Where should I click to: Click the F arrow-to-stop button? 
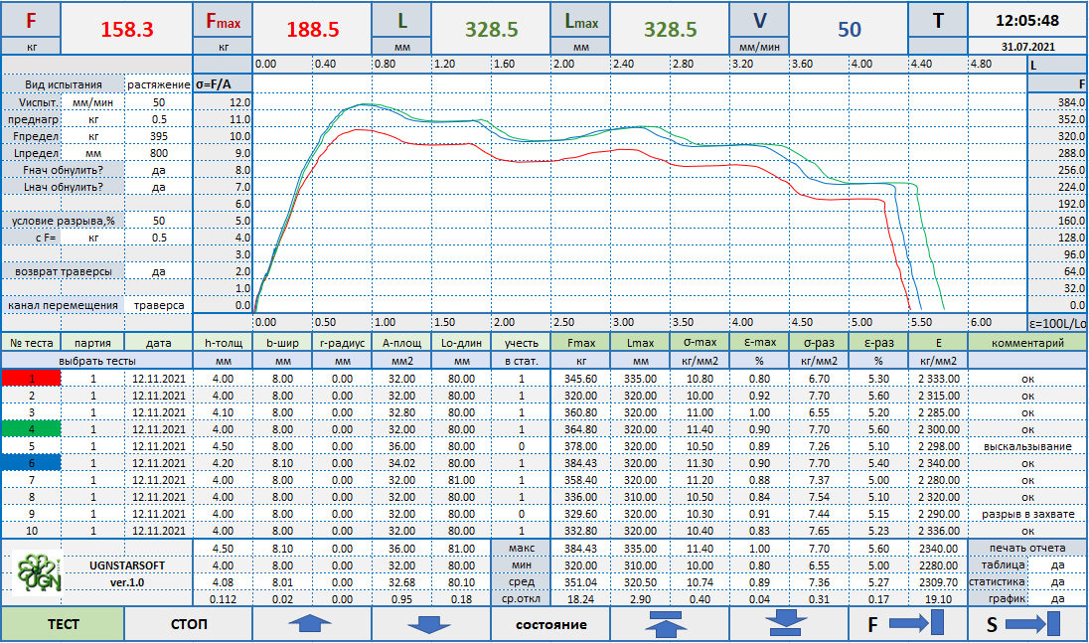908,623
